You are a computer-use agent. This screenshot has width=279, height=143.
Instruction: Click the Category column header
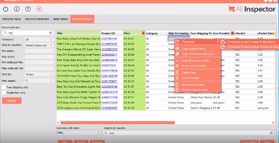[x=157, y=33]
